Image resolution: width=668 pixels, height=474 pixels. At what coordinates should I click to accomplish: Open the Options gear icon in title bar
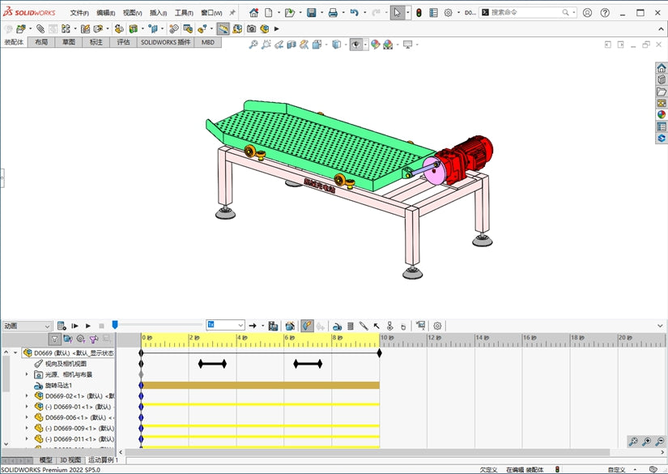(449, 13)
